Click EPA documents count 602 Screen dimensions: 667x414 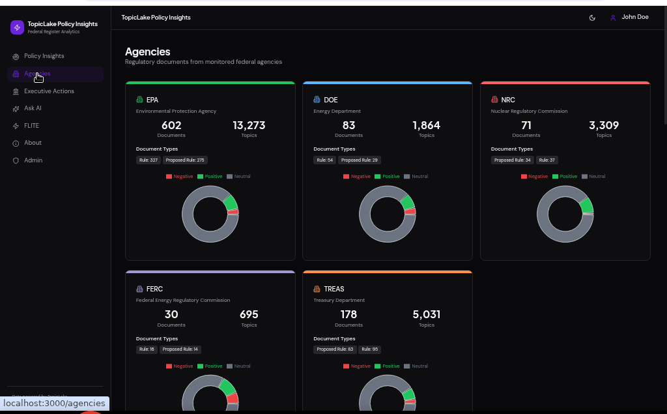171,125
